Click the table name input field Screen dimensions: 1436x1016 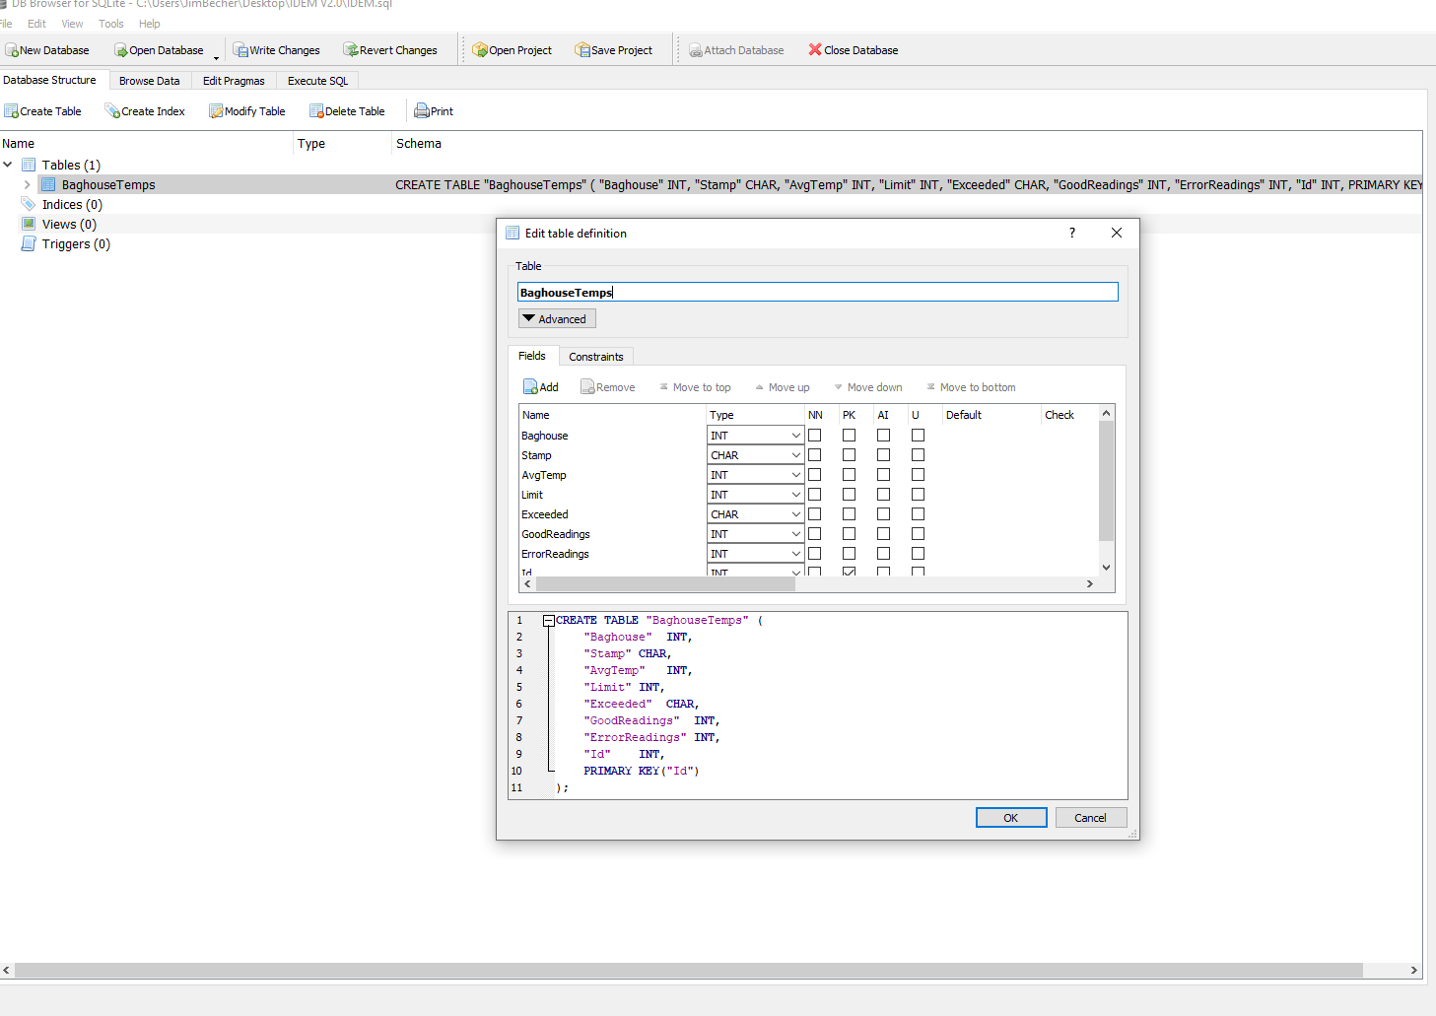817,293
